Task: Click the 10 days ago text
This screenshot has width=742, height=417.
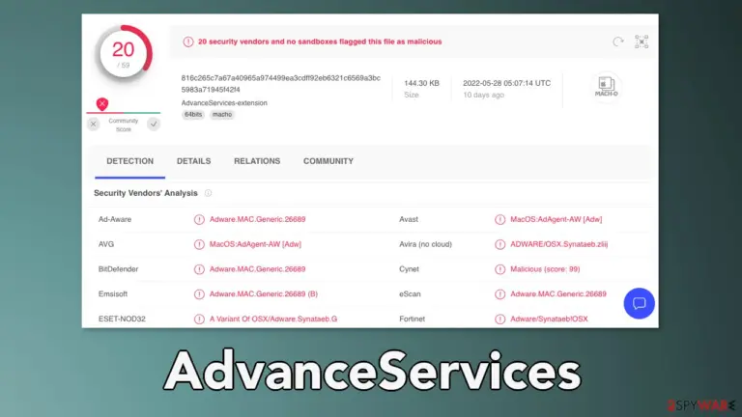Action: (x=483, y=95)
